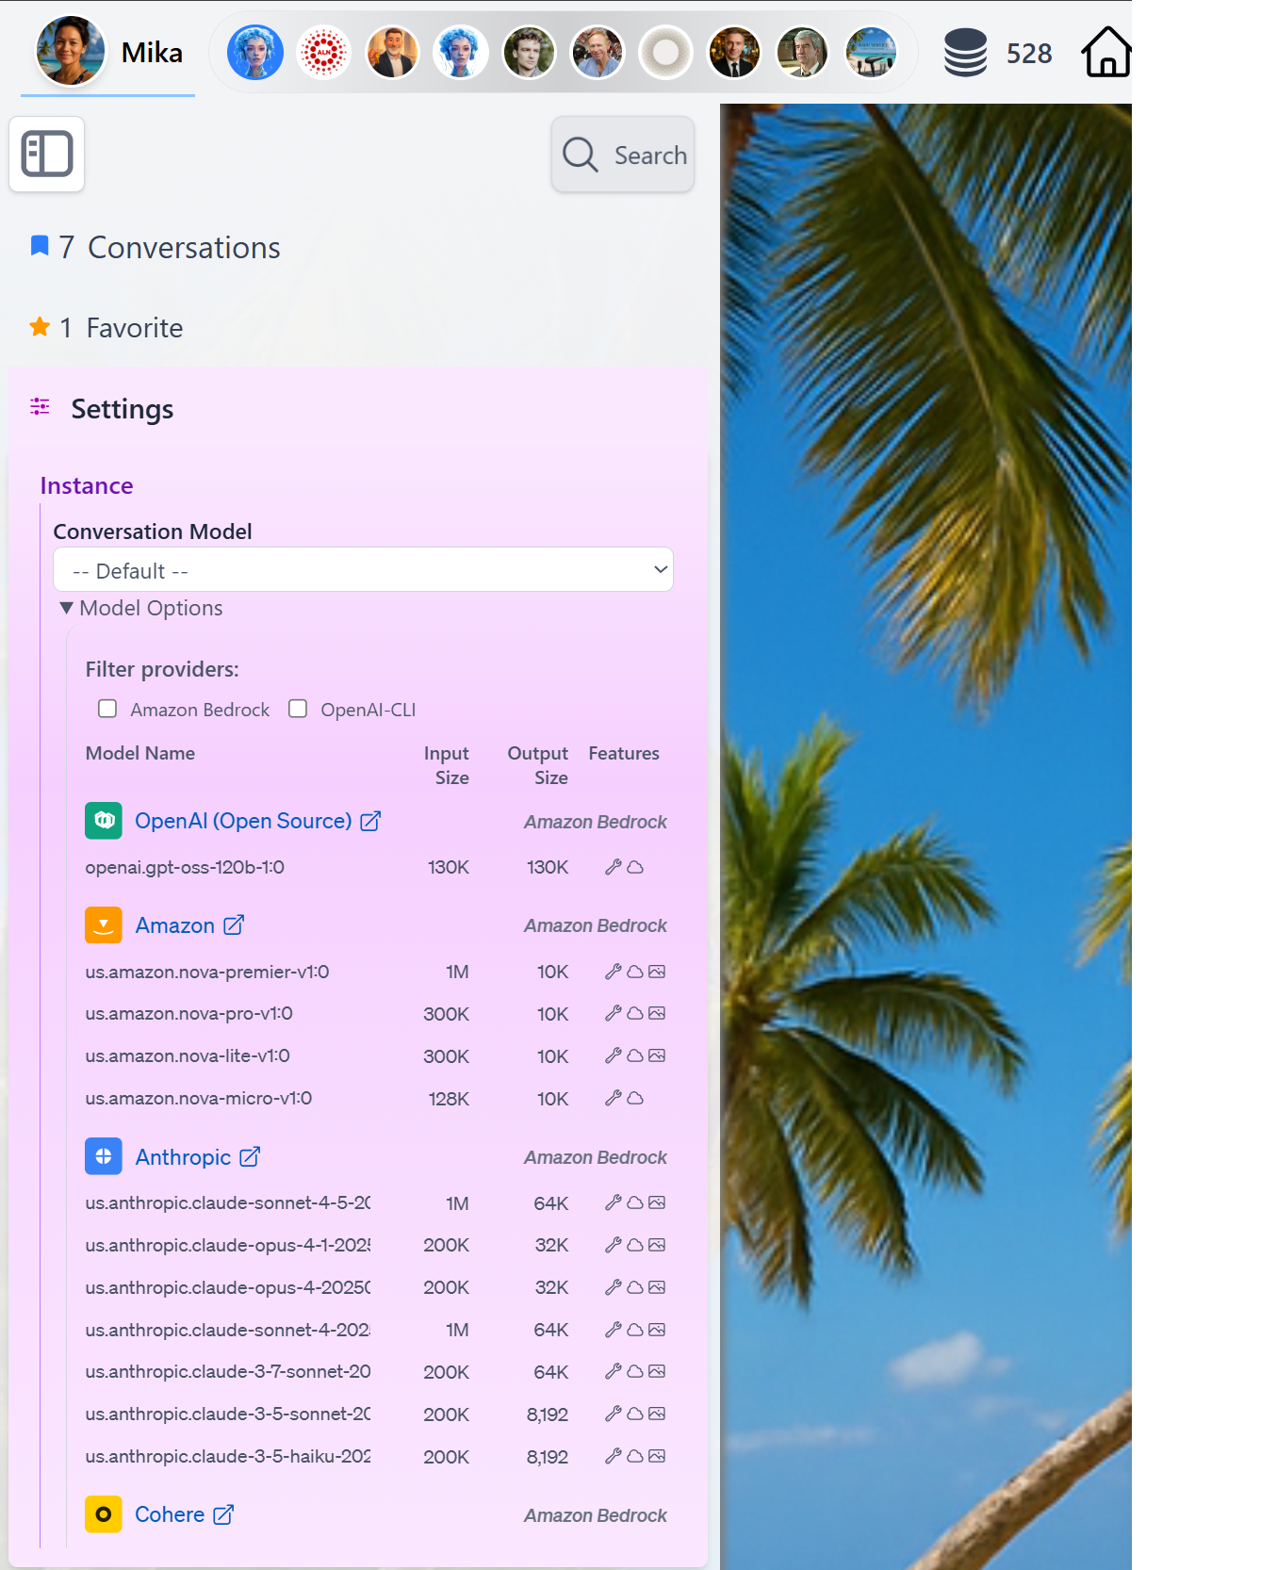Open the Settings section header

click(122, 409)
